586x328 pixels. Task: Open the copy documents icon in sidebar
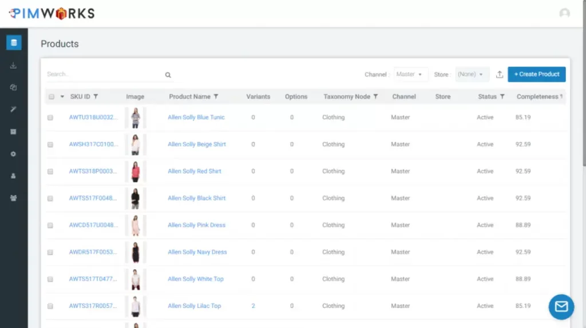(14, 87)
